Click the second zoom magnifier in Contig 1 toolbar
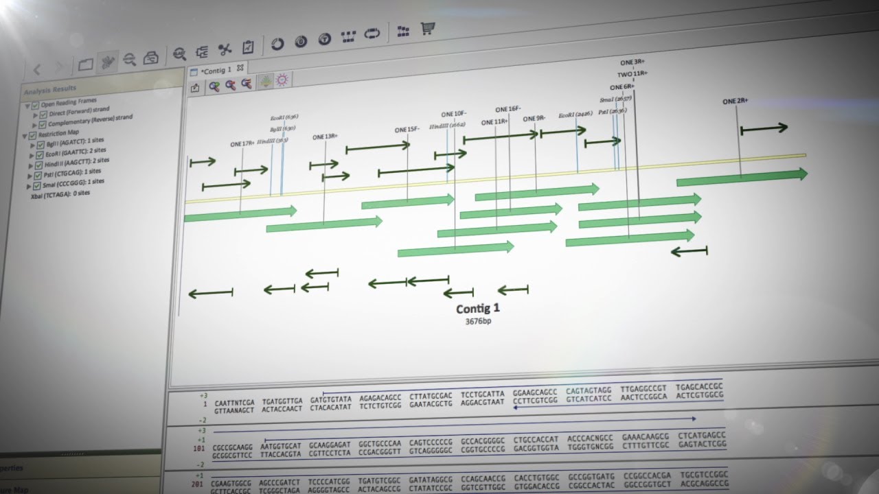The width and height of the screenshot is (879, 494). (x=230, y=84)
